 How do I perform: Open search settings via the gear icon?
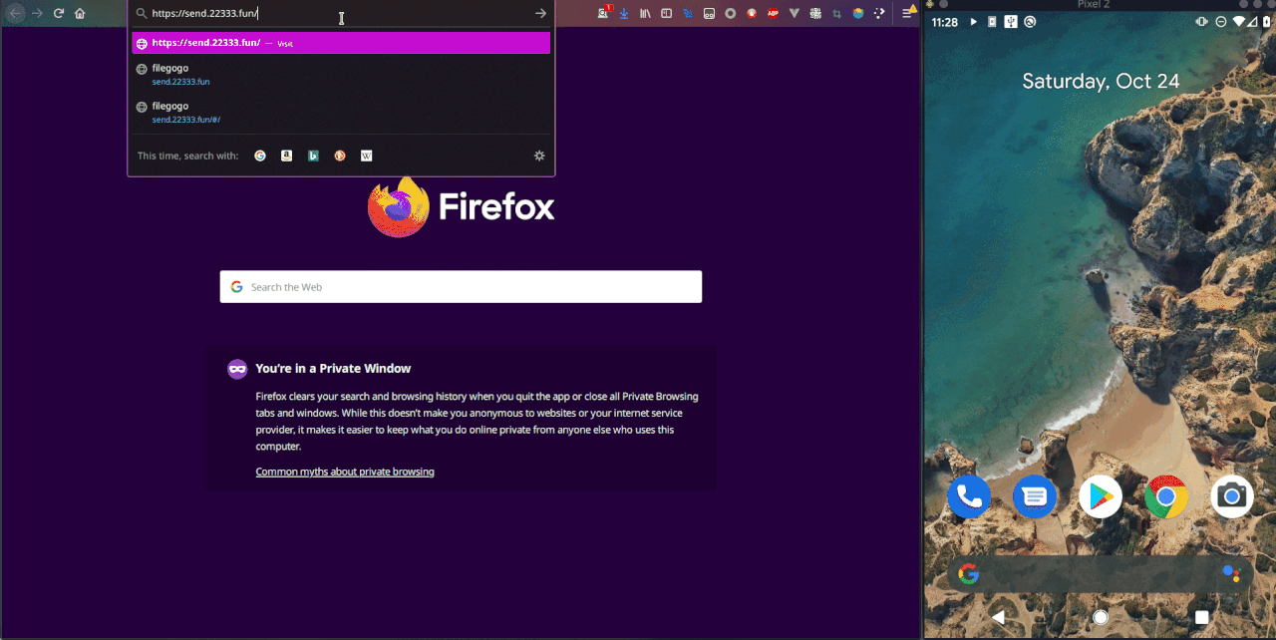tap(539, 156)
